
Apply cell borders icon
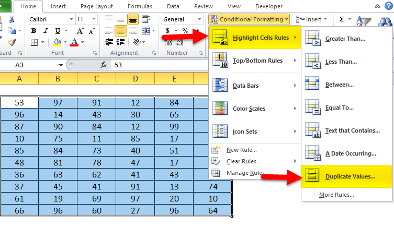tap(34, 42)
